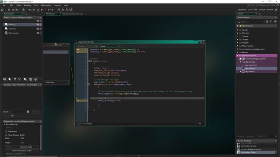
Task: Open the Layouts menu
Action: [x=57, y=5]
